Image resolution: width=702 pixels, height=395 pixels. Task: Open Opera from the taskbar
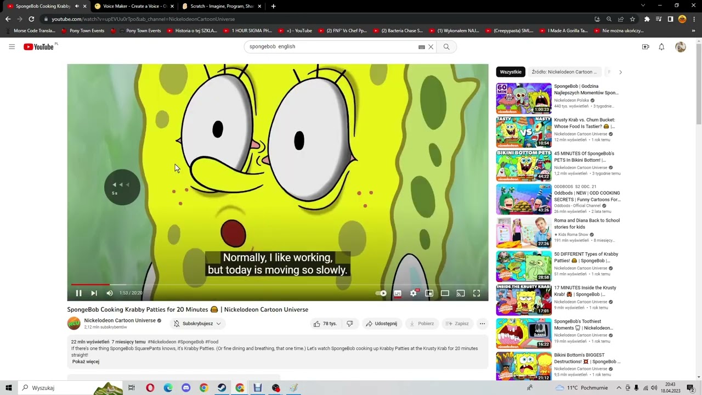pos(150,388)
